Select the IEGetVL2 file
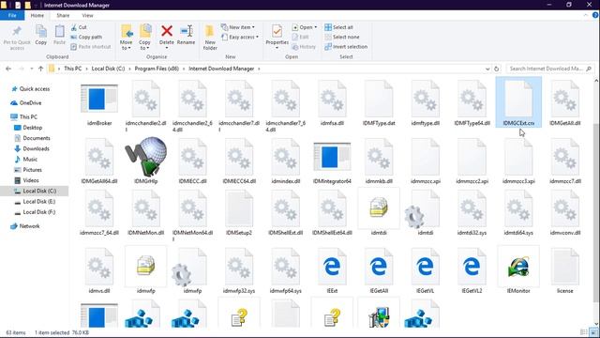This screenshot has height=338, width=600. 472,267
